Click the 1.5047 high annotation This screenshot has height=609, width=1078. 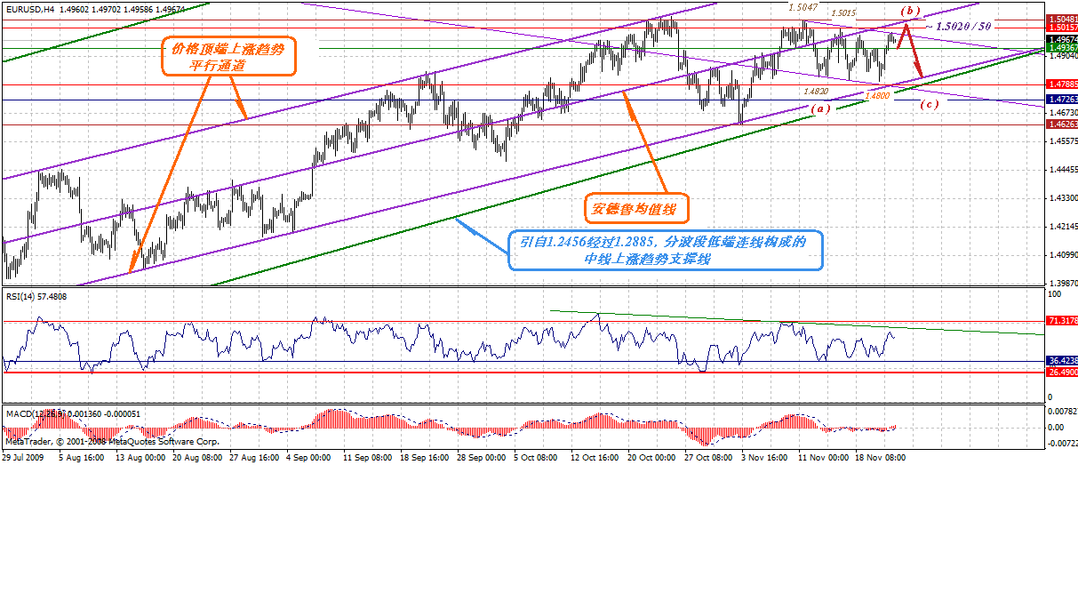coord(803,6)
